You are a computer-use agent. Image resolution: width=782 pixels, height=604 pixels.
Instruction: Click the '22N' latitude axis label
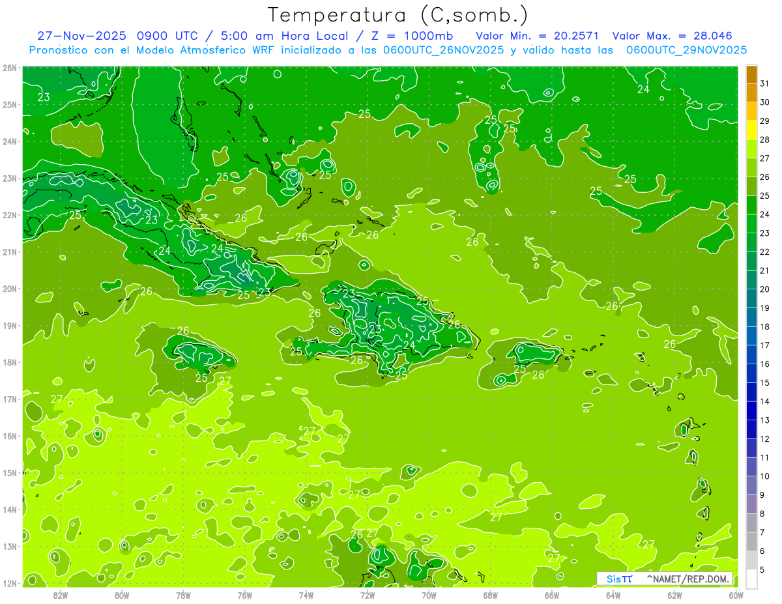coord(10,215)
